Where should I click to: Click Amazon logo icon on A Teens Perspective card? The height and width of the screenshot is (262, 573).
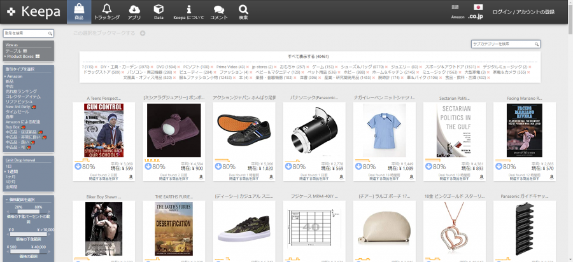coord(131,177)
